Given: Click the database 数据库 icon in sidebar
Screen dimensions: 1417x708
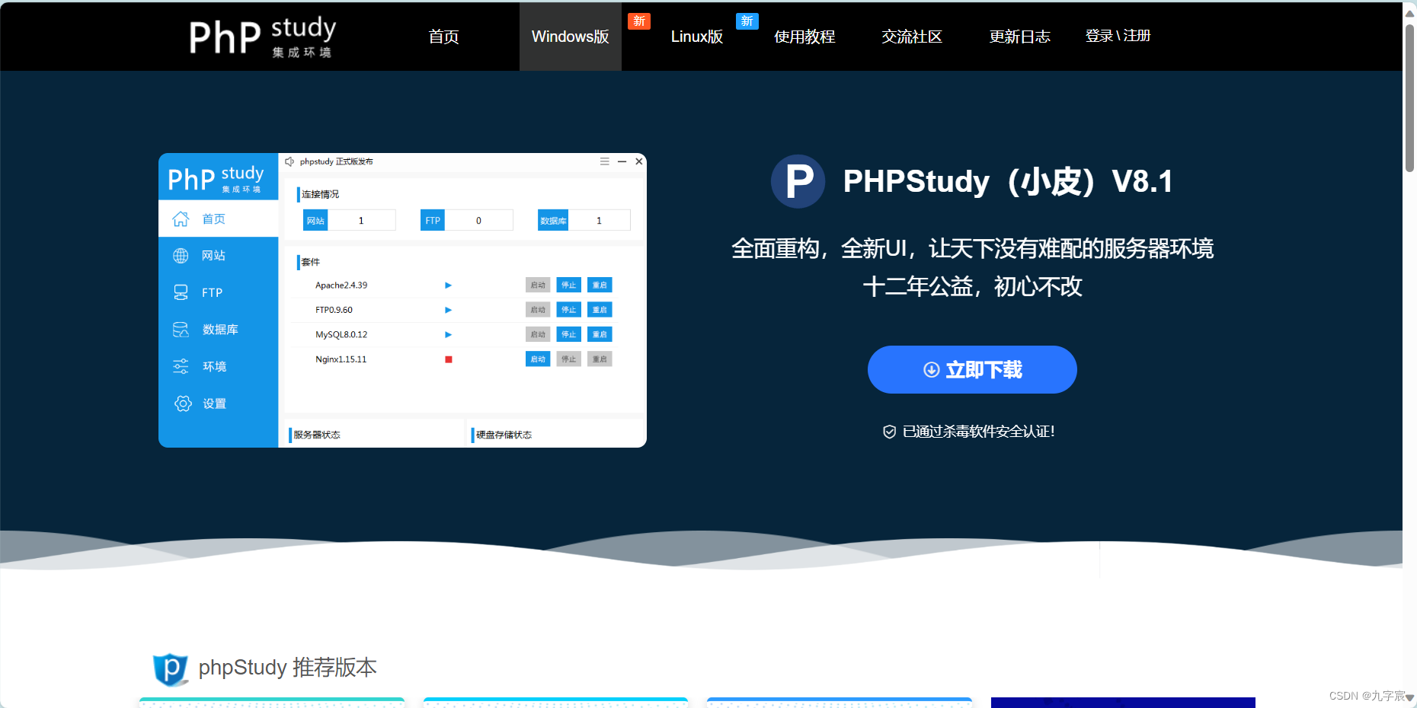Looking at the screenshot, I should tap(181, 330).
